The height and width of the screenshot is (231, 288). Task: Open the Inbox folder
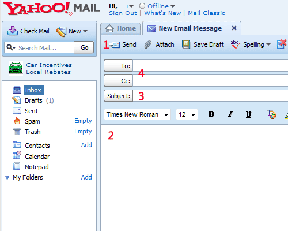33,90
